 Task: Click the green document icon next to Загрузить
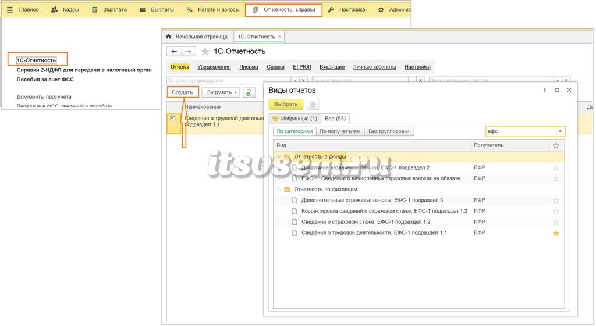[249, 92]
